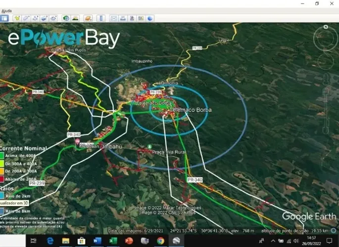Open Google Chrome from the taskbar
This screenshot has width=339, height=247.
160,241
